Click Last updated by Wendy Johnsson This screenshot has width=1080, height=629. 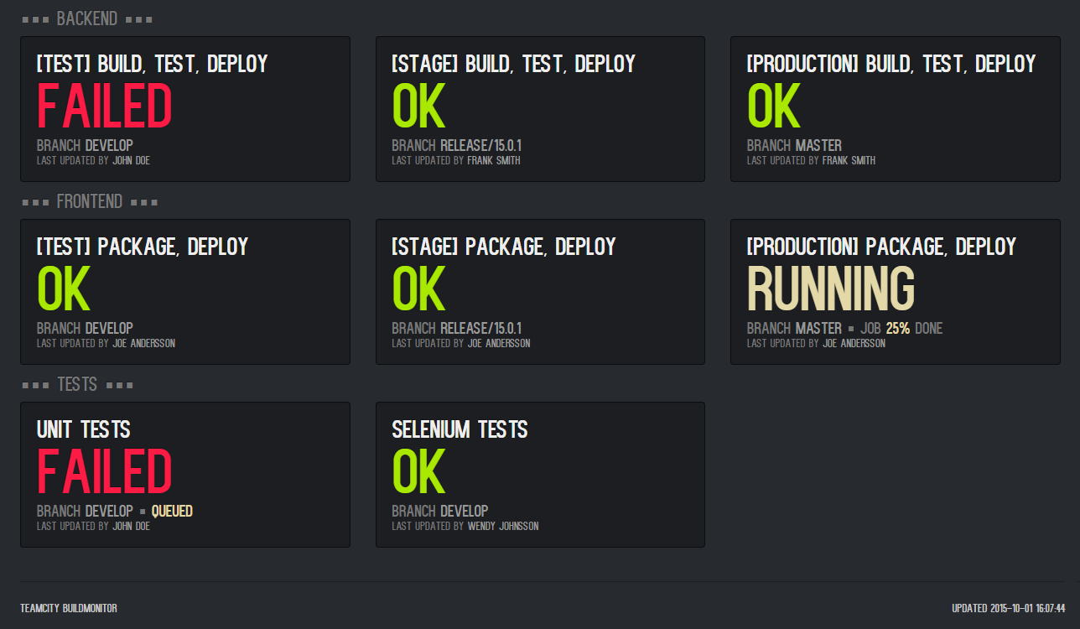click(x=465, y=527)
